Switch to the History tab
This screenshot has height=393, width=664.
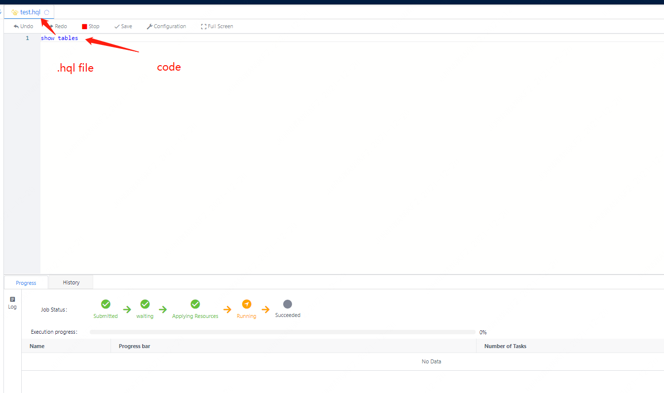pos(71,282)
